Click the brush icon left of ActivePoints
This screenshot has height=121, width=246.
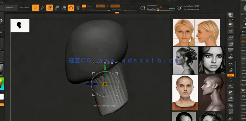(x=179, y=8)
